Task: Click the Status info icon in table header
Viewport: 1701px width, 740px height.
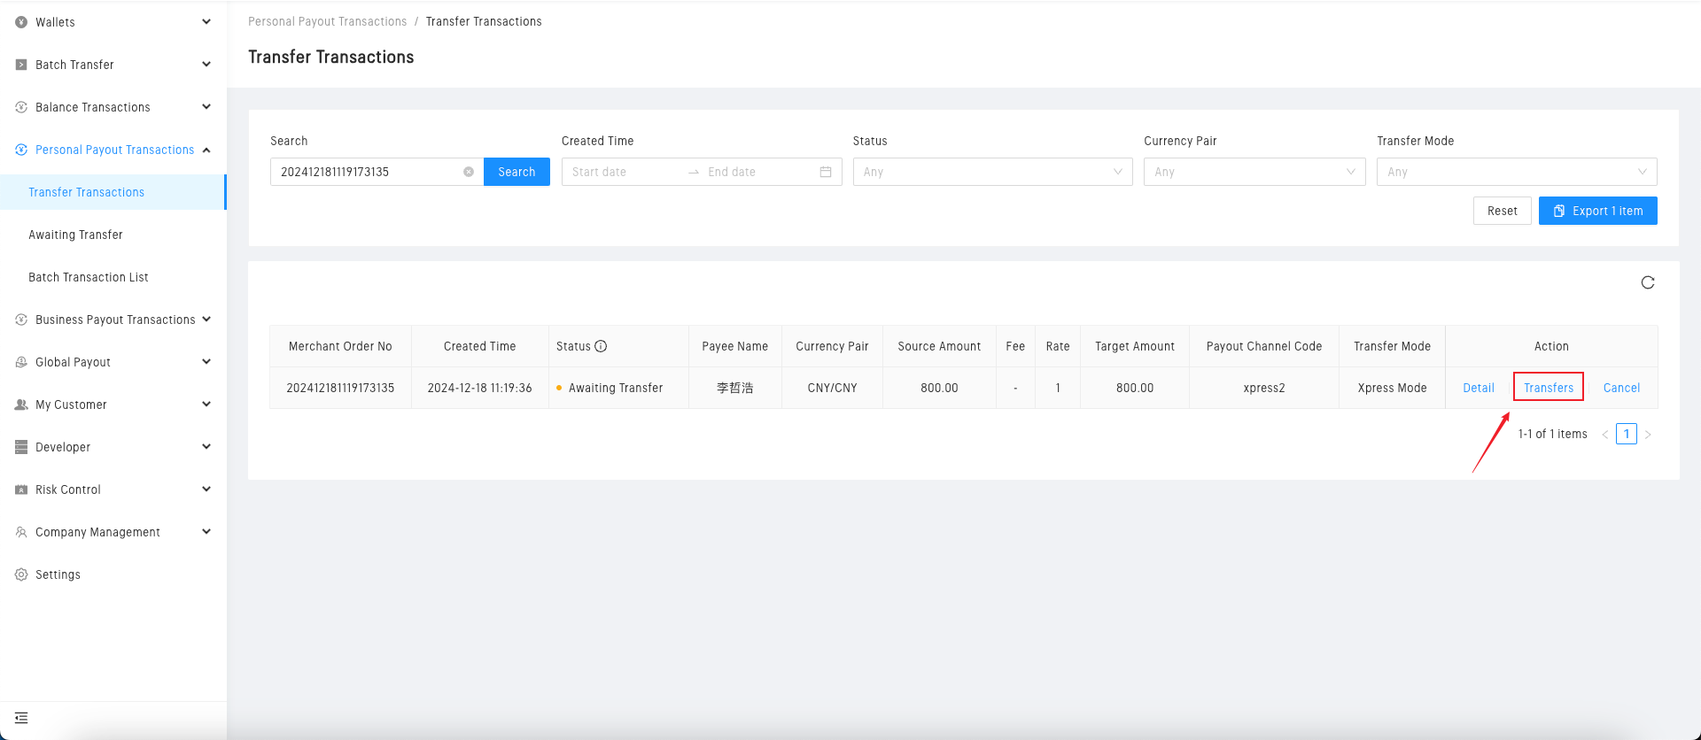Action: [601, 346]
